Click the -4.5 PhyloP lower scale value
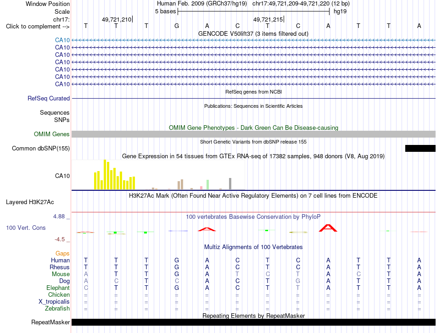 tap(60, 239)
